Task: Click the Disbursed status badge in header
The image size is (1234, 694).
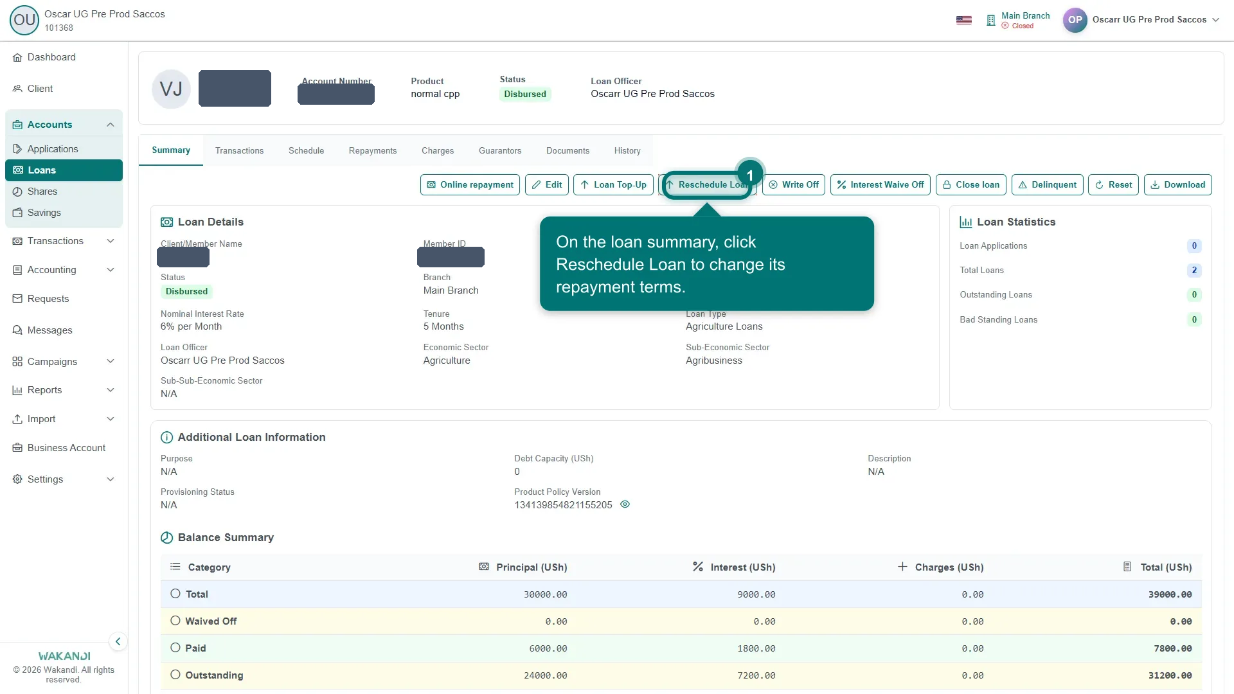Action: coord(525,94)
